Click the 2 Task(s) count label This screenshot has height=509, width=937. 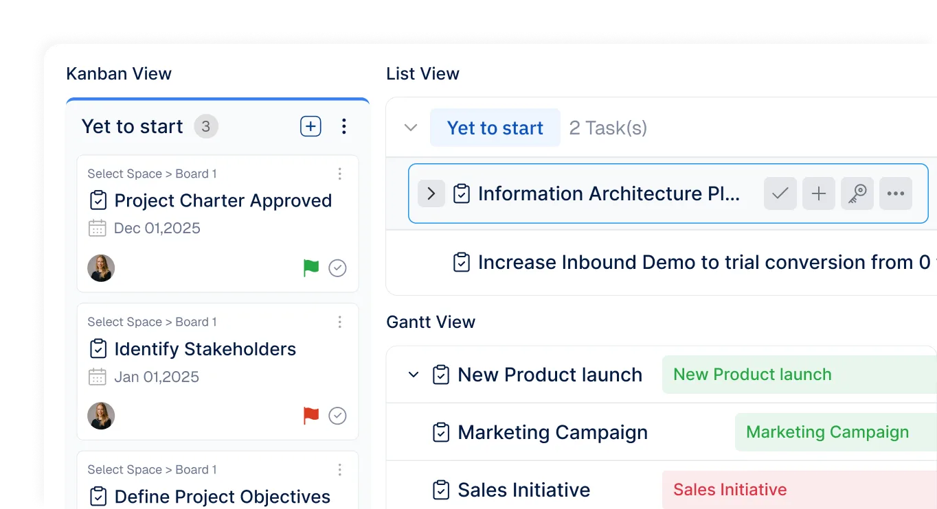(609, 128)
